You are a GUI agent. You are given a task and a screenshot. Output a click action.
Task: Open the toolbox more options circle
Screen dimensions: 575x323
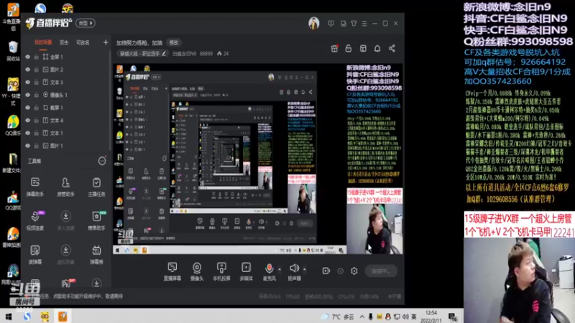(x=101, y=161)
